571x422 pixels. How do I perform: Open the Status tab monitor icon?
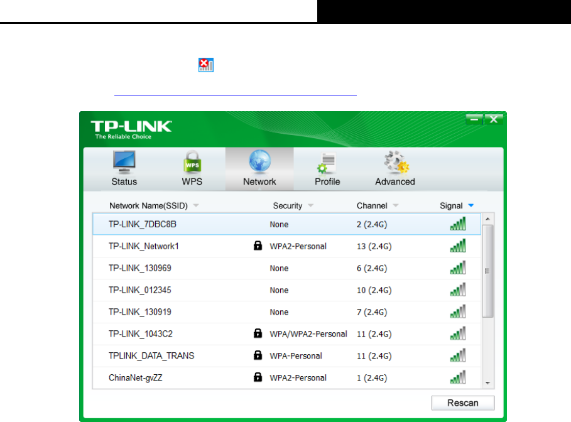point(124,162)
